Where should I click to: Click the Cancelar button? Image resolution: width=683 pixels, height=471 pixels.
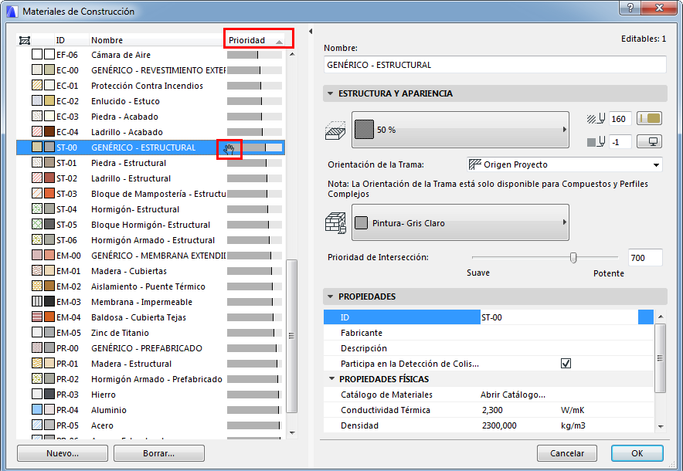pyautogui.click(x=566, y=453)
